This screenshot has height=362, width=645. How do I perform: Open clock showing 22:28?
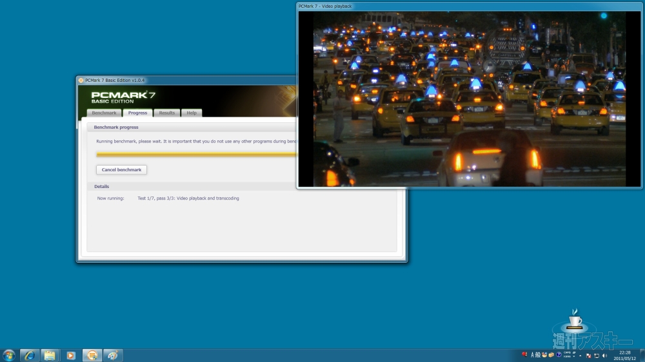click(625, 356)
